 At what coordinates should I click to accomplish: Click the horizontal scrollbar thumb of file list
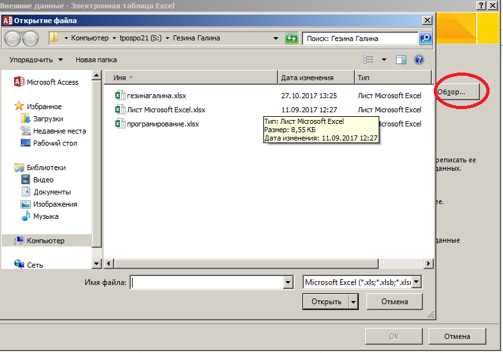click(x=245, y=264)
